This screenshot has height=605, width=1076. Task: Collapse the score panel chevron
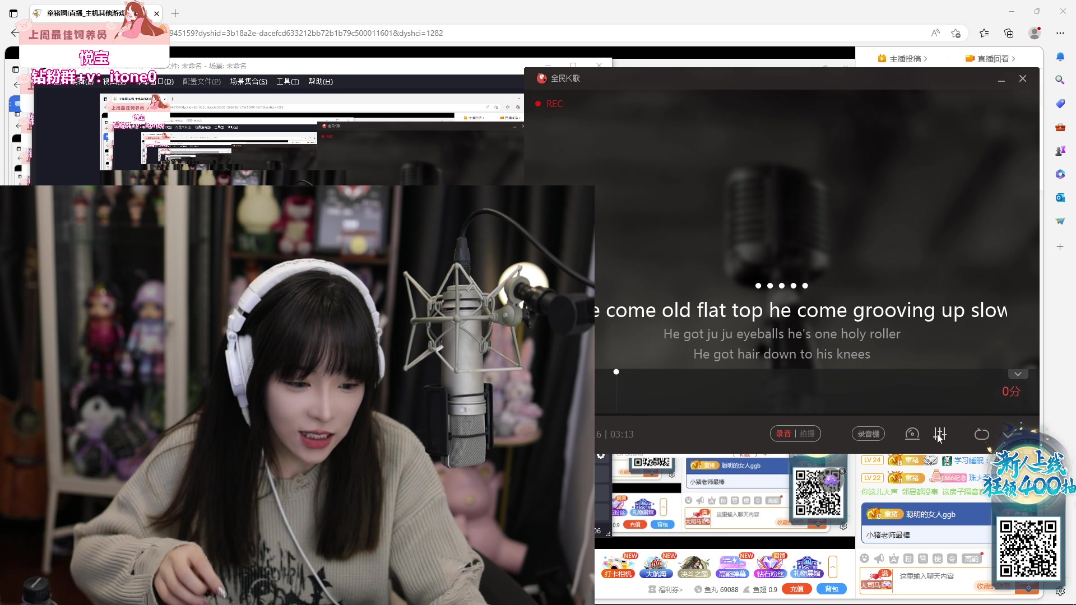coord(1018,374)
